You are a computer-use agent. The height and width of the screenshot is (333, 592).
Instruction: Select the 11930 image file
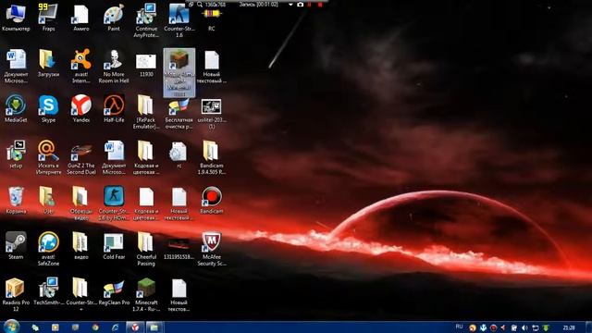(x=146, y=64)
